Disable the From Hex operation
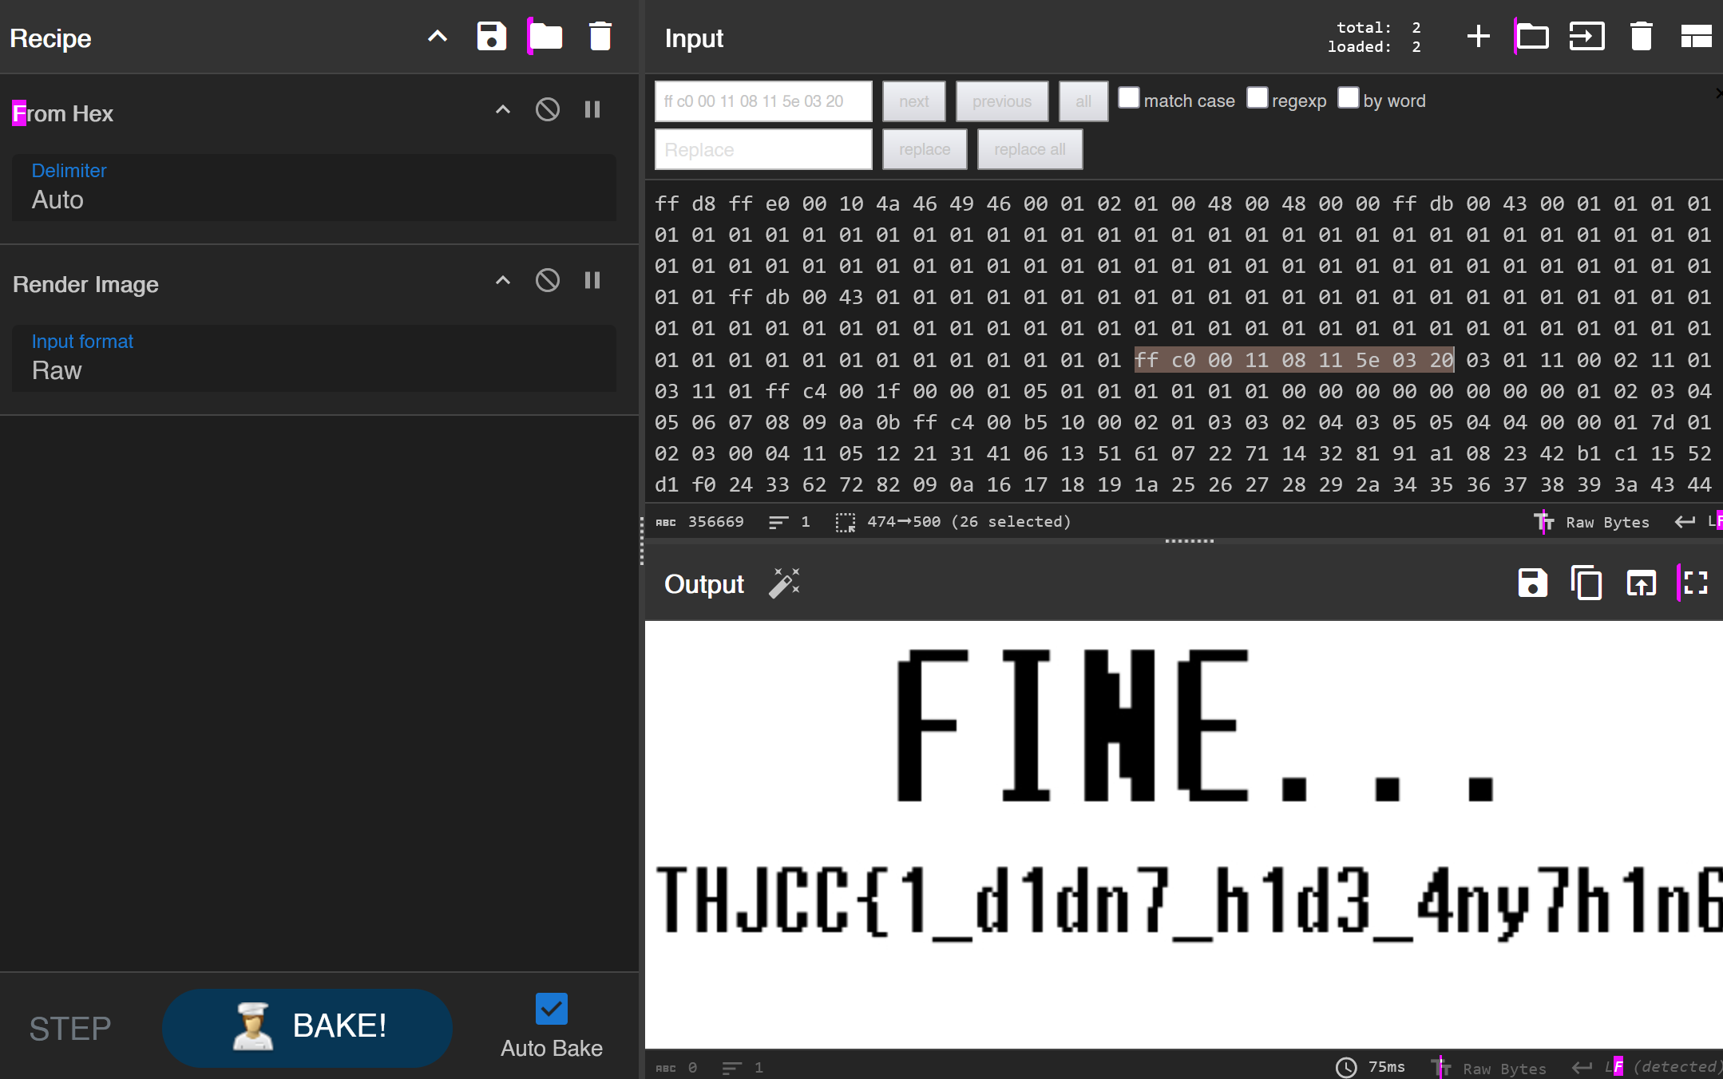Viewport: 1723px width, 1079px height. 547,110
